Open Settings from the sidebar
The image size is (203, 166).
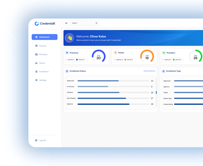[x=43, y=80]
